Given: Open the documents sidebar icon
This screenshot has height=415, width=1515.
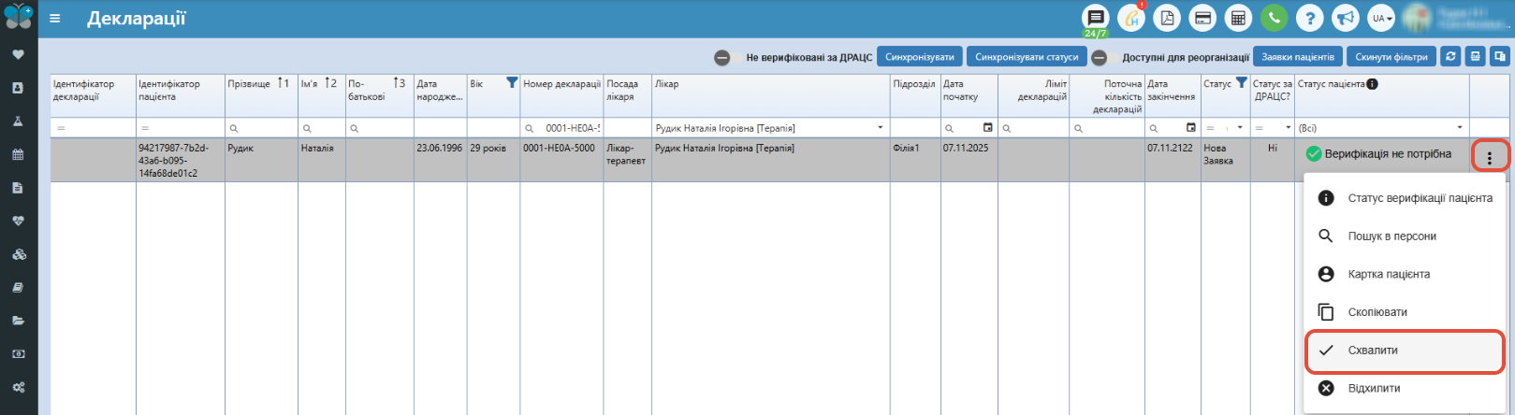Looking at the screenshot, I should coord(18,188).
